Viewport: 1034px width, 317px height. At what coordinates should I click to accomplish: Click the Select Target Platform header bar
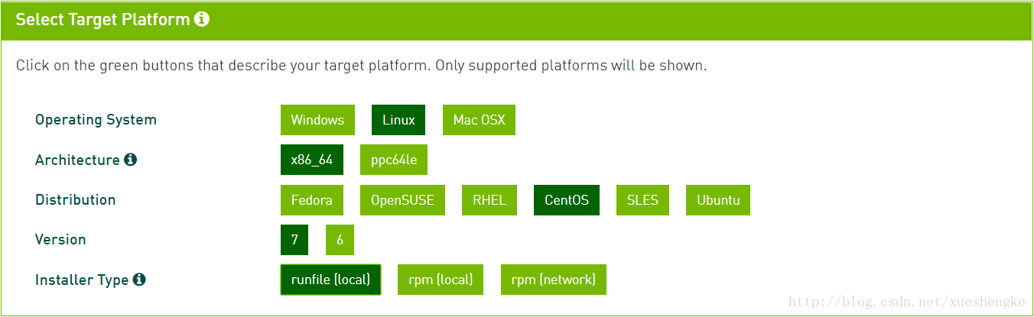pos(535,20)
